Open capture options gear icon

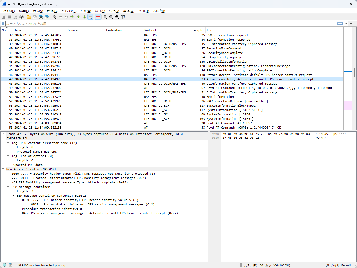click(22, 17)
